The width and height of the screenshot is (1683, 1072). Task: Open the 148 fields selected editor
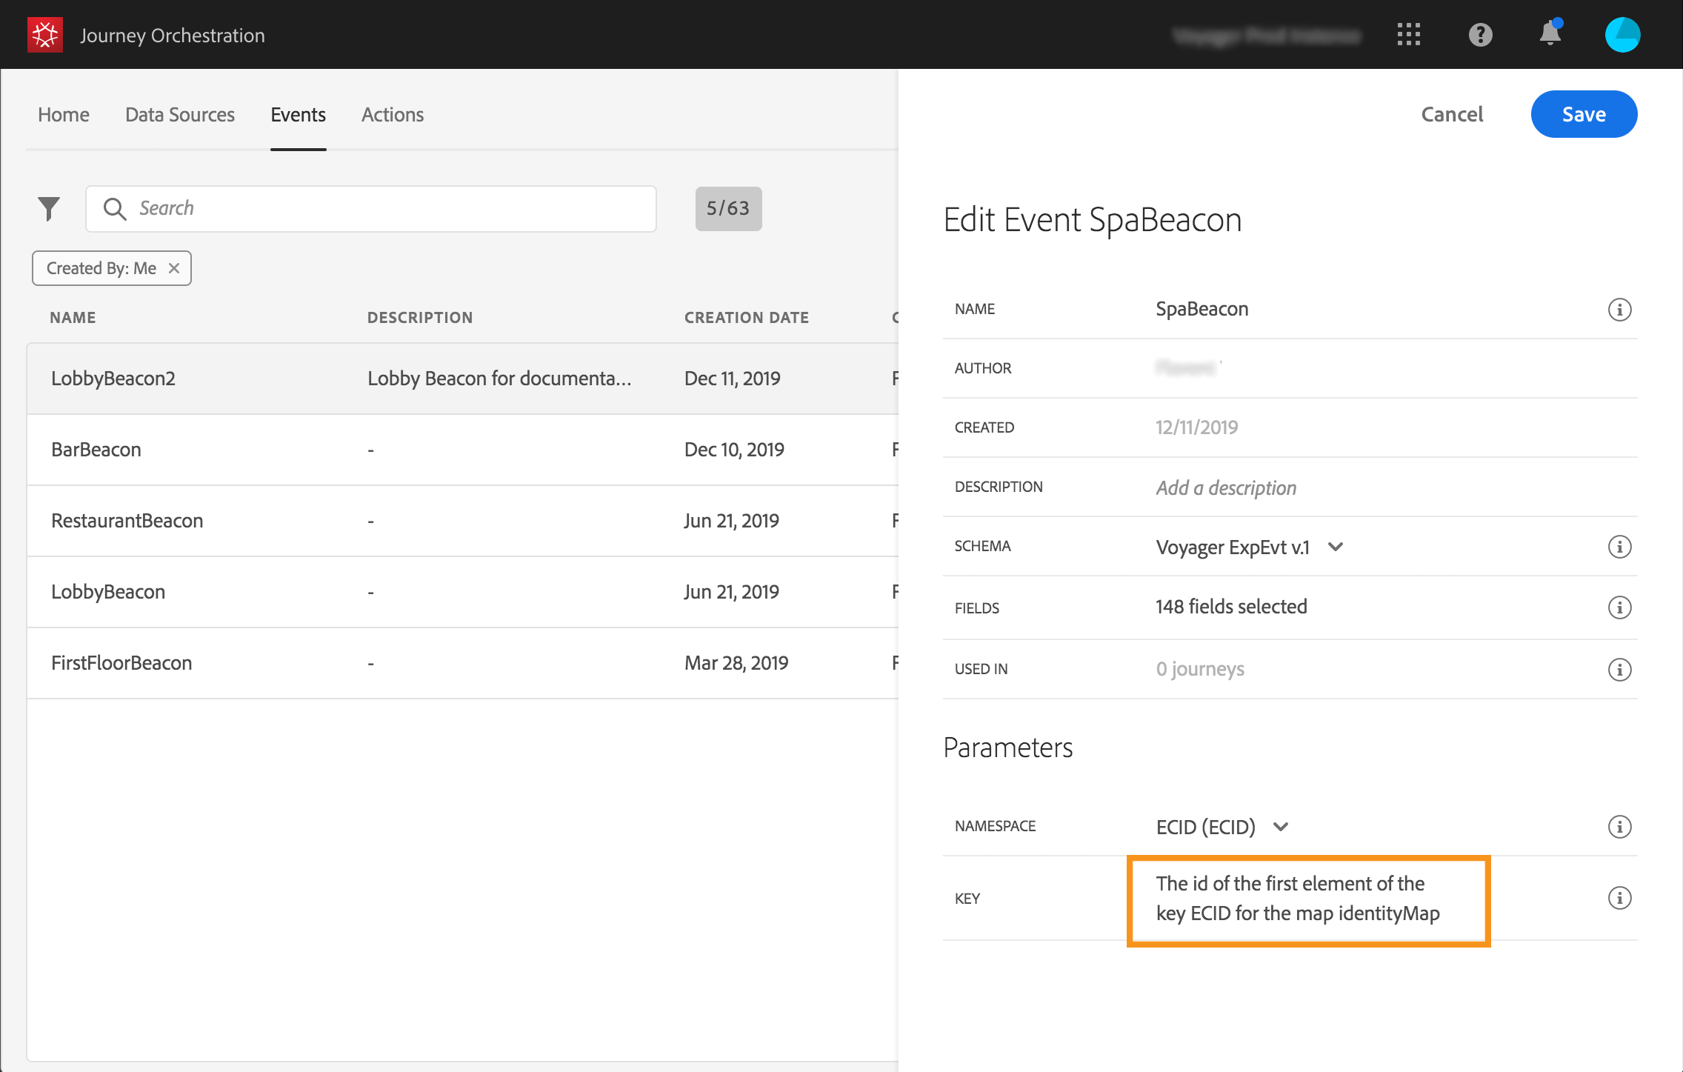click(x=1231, y=607)
